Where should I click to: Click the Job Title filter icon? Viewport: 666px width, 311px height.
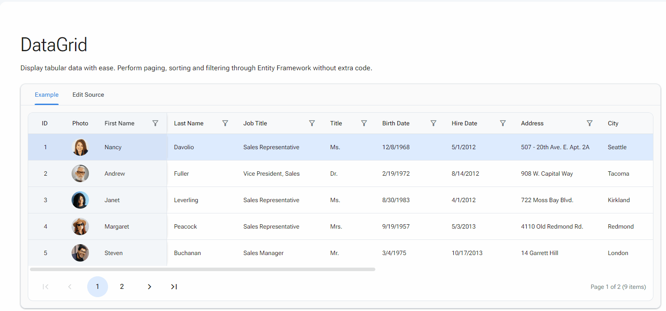pyautogui.click(x=312, y=123)
